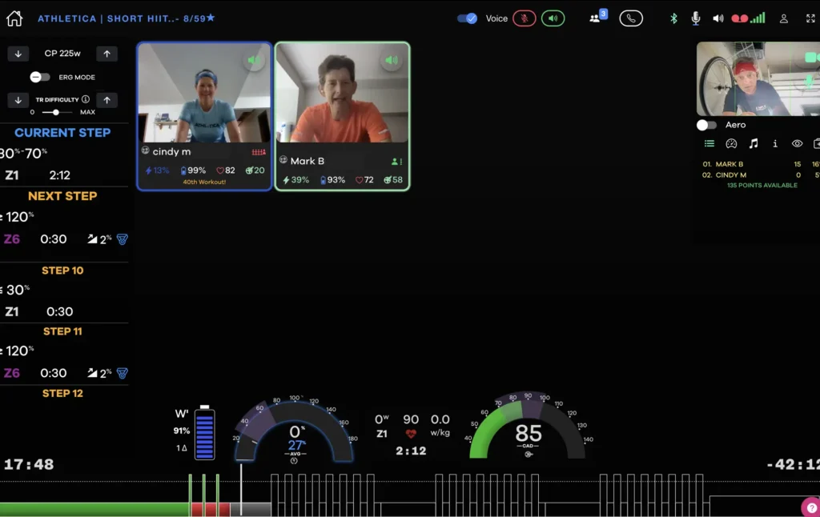This screenshot has width=820, height=517.
Task: Click the W' battery gauge
Action: click(x=204, y=432)
